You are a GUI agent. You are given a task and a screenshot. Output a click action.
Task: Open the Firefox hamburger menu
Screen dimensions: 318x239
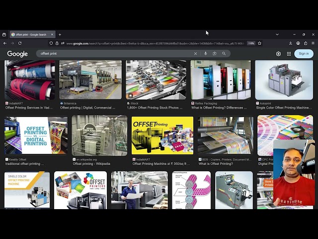(313, 43)
